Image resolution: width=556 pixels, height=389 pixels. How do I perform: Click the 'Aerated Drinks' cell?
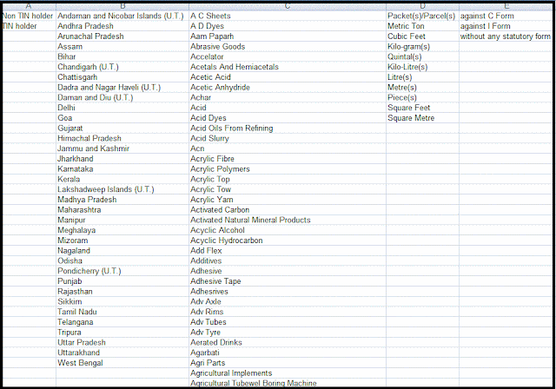[x=288, y=343]
